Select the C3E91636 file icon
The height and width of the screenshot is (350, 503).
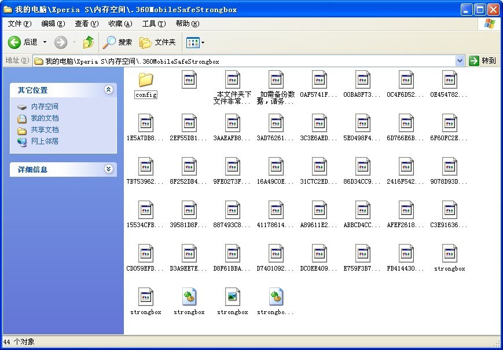(x=449, y=210)
